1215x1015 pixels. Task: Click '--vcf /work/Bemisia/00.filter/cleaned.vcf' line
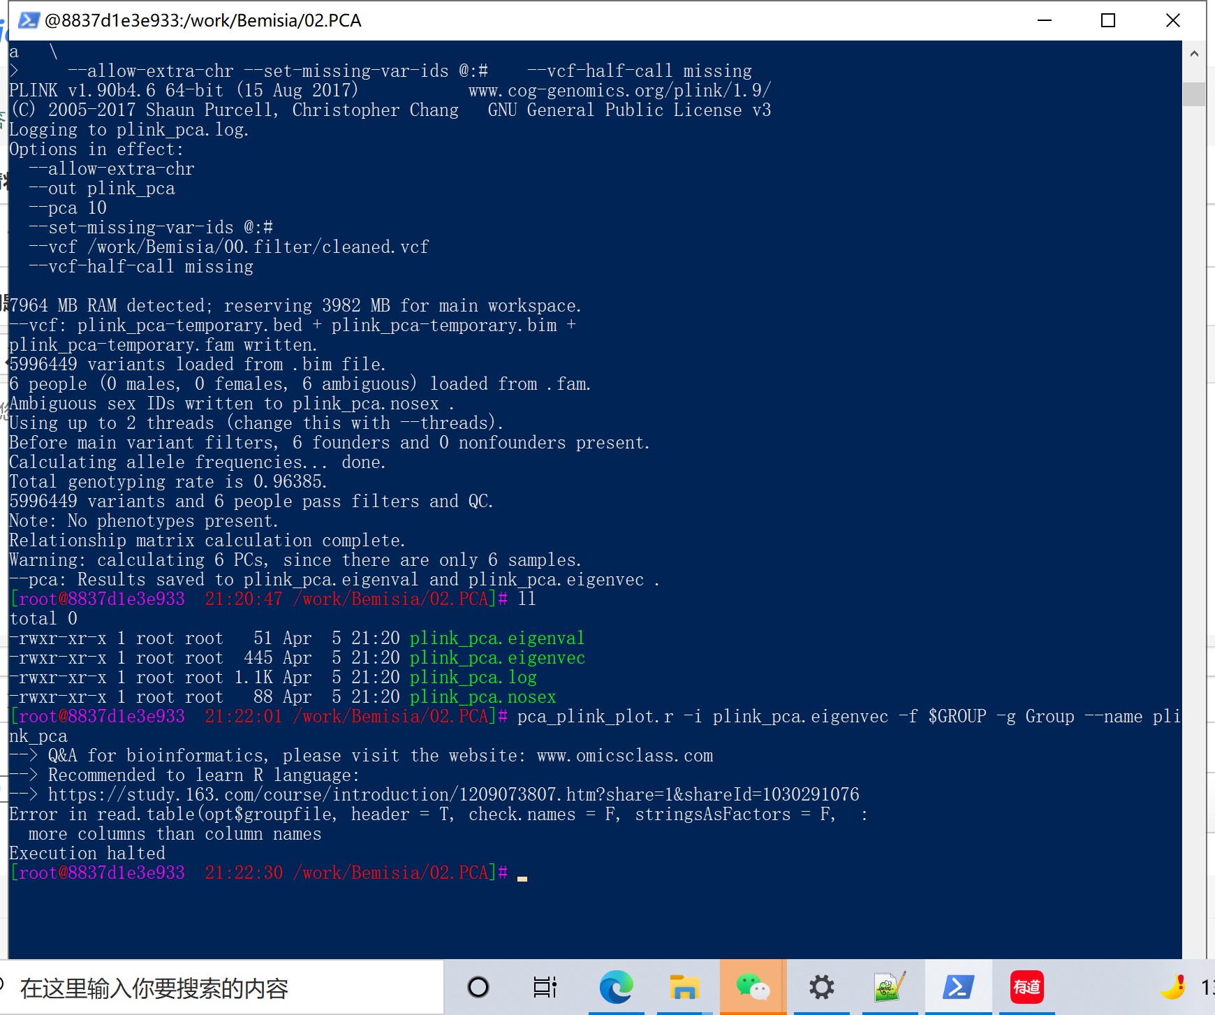coord(228,247)
